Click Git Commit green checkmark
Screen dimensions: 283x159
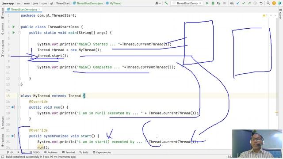coord(244,3)
